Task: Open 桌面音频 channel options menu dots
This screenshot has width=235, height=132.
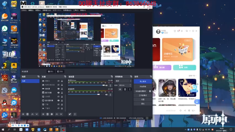Action: pyautogui.click(x=110, y=94)
